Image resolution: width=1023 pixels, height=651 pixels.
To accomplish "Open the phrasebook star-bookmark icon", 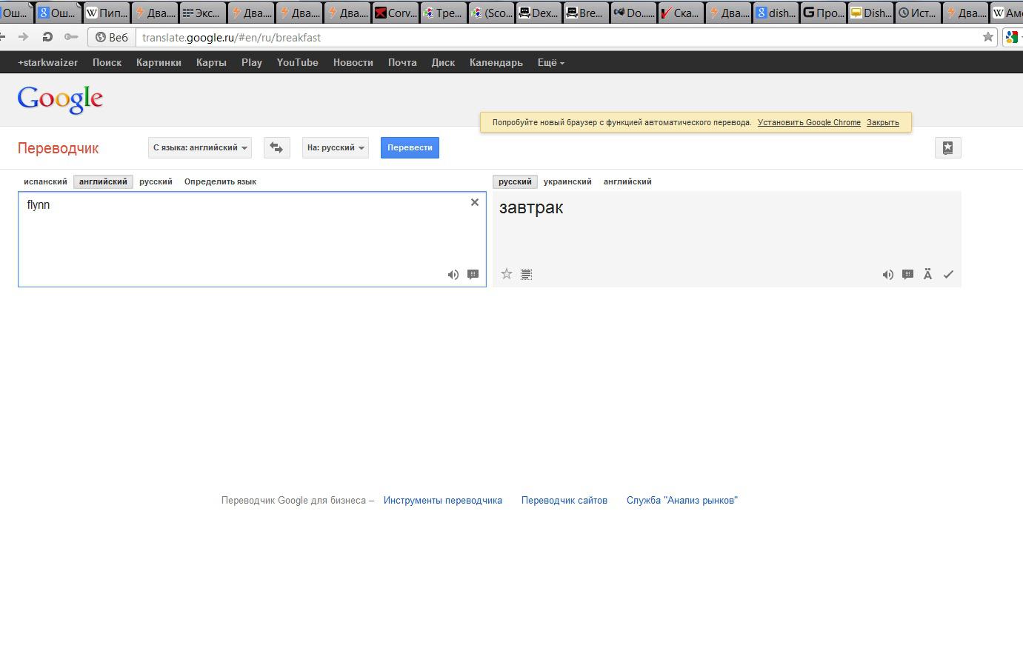I will point(947,147).
